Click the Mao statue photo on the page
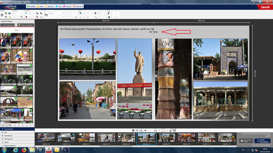 pyautogui.click(x=134, y=79)
